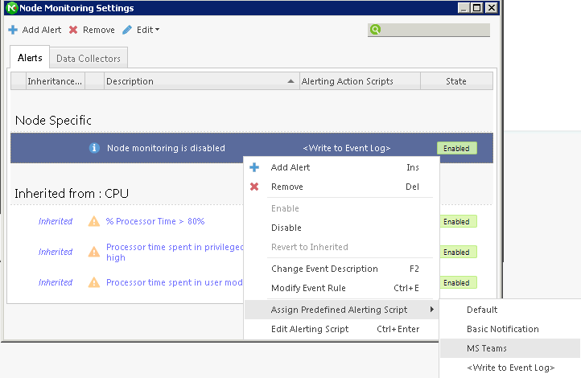Click the green search magnifier icon
Screen dimensions: 581x378
coord(375,31)
